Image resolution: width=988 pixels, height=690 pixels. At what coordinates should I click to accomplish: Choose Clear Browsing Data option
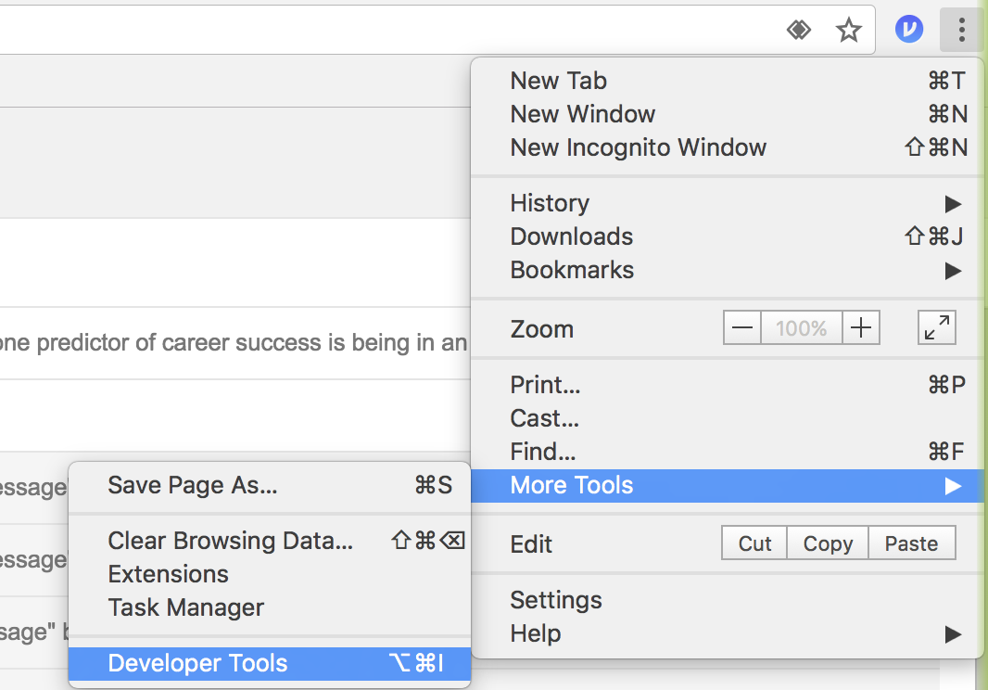pos(231,541)
